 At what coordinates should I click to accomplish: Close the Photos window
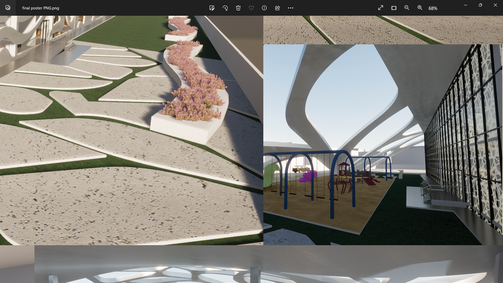(x=495, y=5)
